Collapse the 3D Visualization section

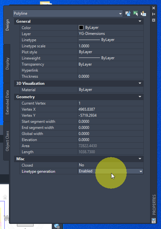tap(140, 83)
